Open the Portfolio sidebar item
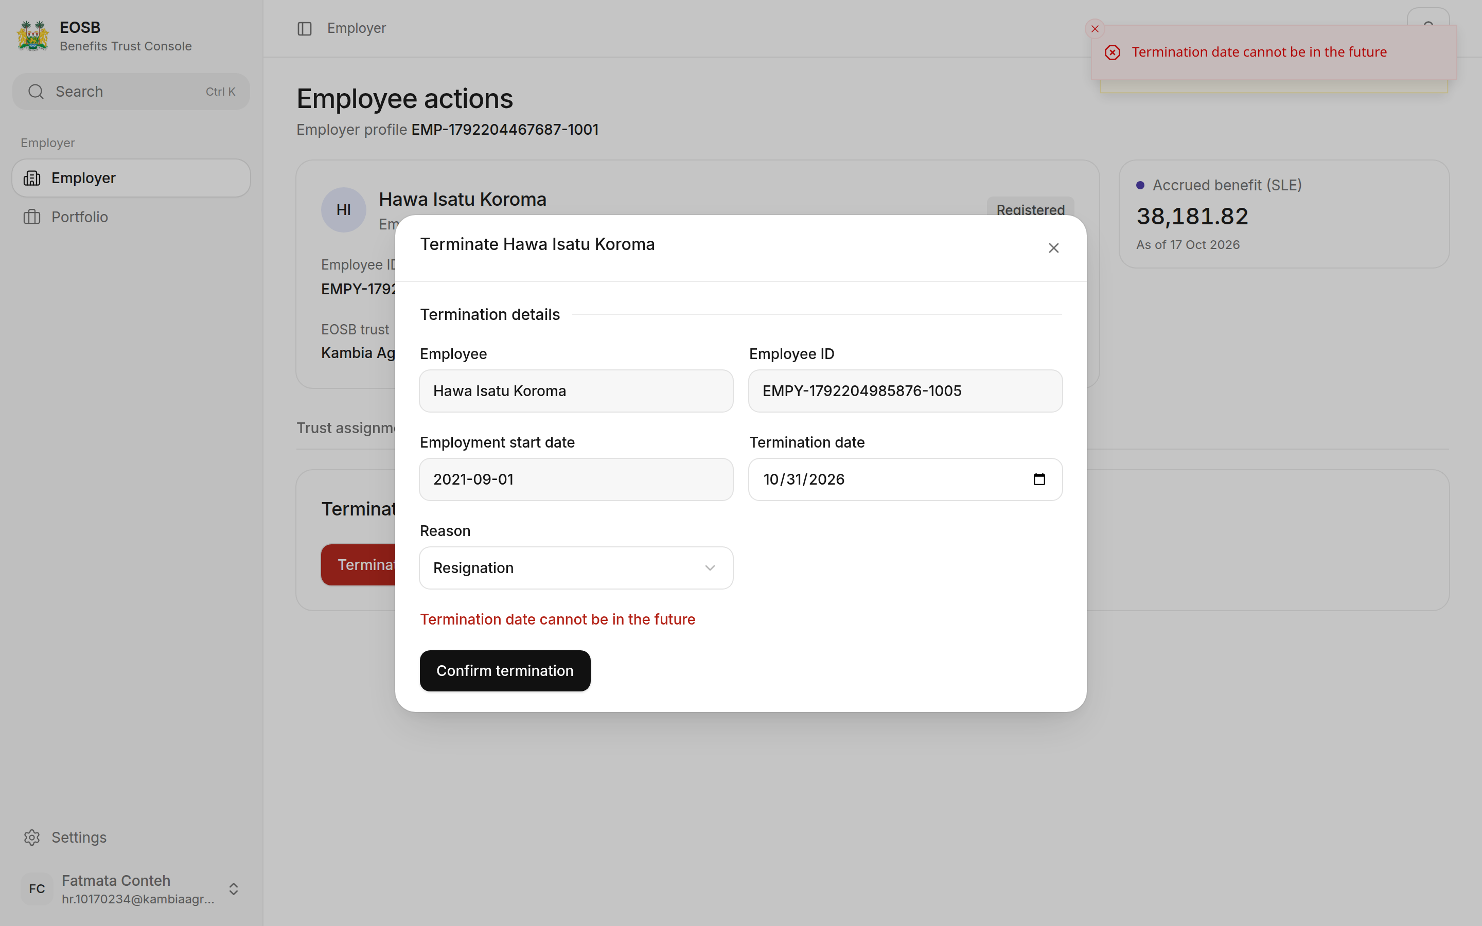 click(x=131, y=217)
